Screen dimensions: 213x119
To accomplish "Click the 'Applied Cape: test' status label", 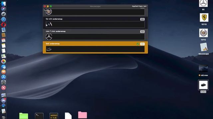I will pyautogui.click(x=139, y=6).
